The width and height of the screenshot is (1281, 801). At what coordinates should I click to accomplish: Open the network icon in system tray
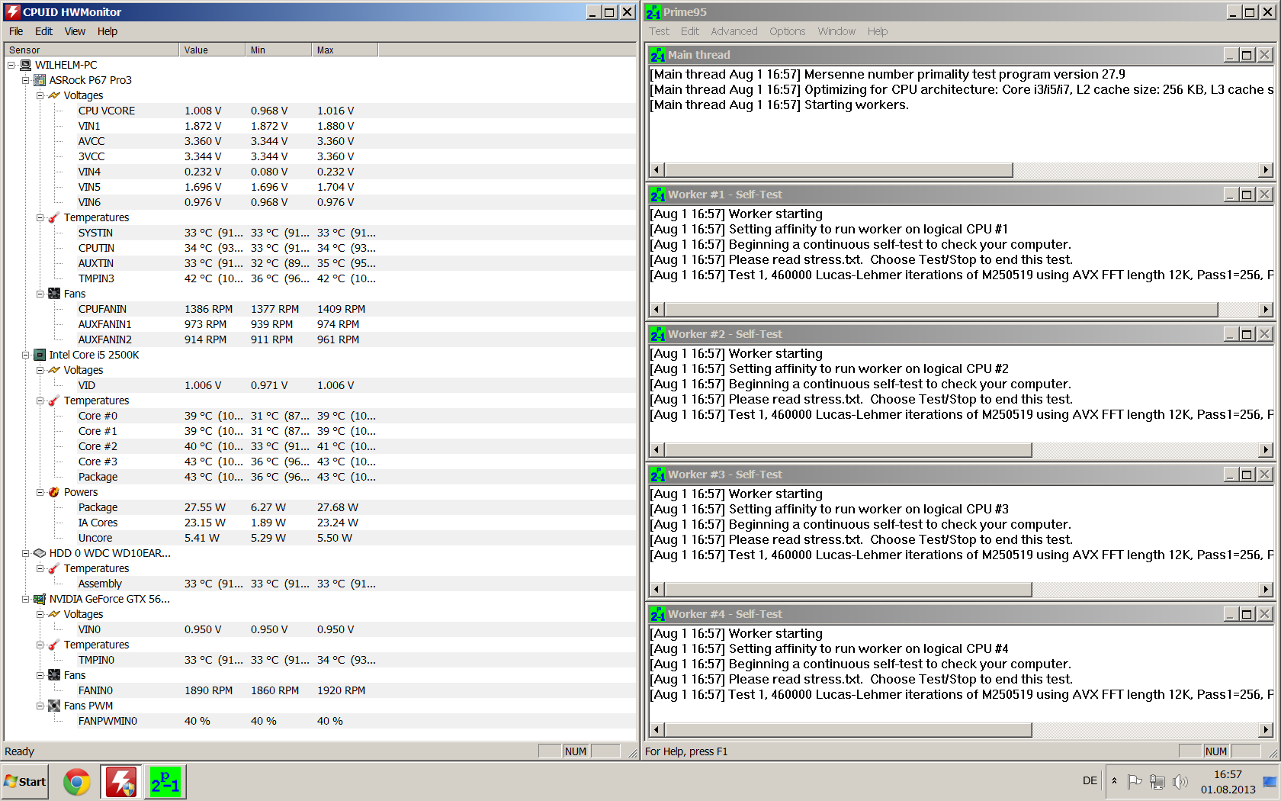click(1157, 781)
